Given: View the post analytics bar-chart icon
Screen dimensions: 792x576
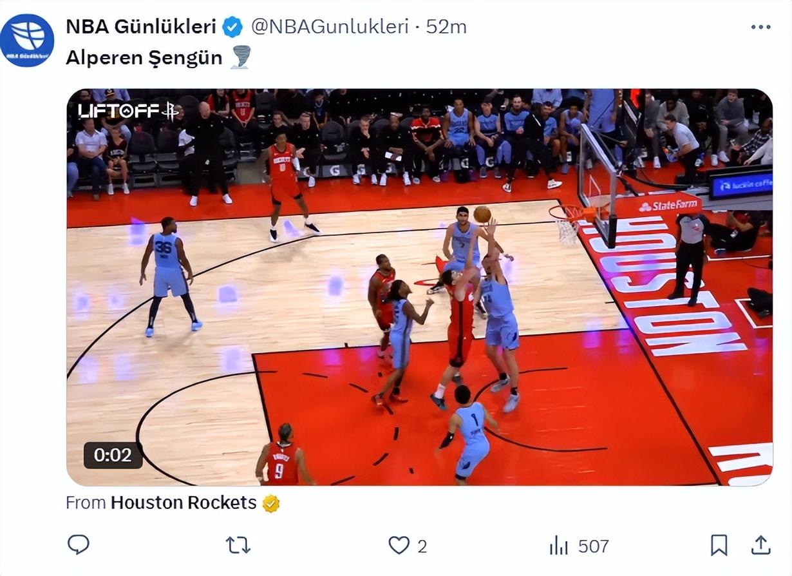Looking at the screenshot, I should 558,546.
